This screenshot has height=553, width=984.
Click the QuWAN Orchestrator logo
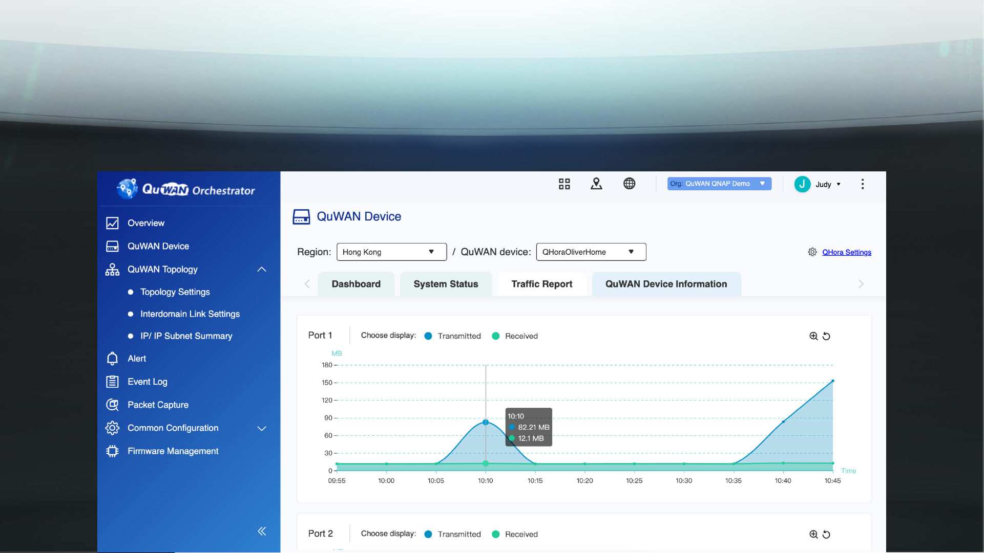(x=185, y=189)
